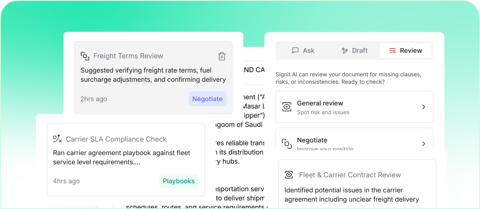This screenshot has height=209, width=480.
Task: Click the Carrier SLA Compliance Check icon
Action: click(57, 139)
